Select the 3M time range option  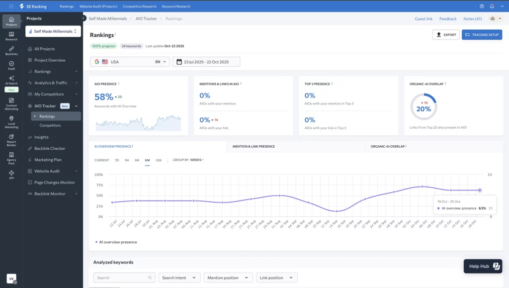coord(137,160)
